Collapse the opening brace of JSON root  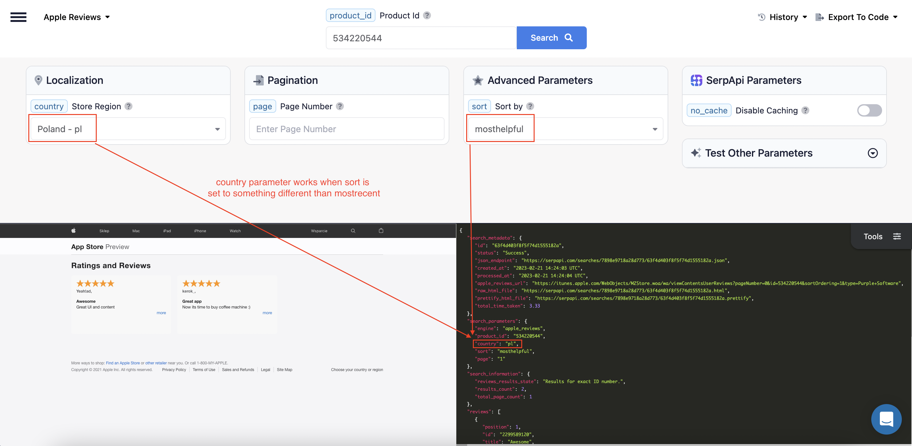[460, 230]
